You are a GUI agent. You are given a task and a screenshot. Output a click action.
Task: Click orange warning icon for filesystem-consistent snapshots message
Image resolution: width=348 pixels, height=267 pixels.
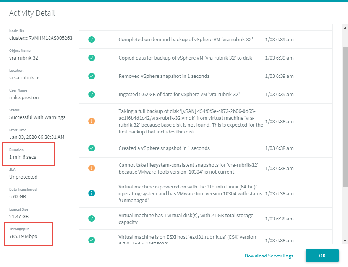pos(91,168)
